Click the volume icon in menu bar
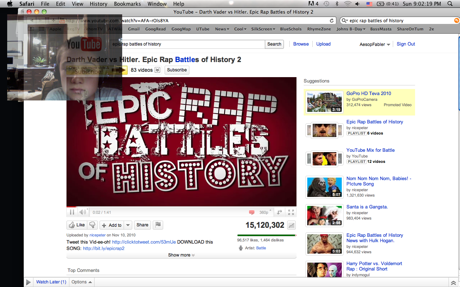This screenshot has height=287, width=460. 358,4
